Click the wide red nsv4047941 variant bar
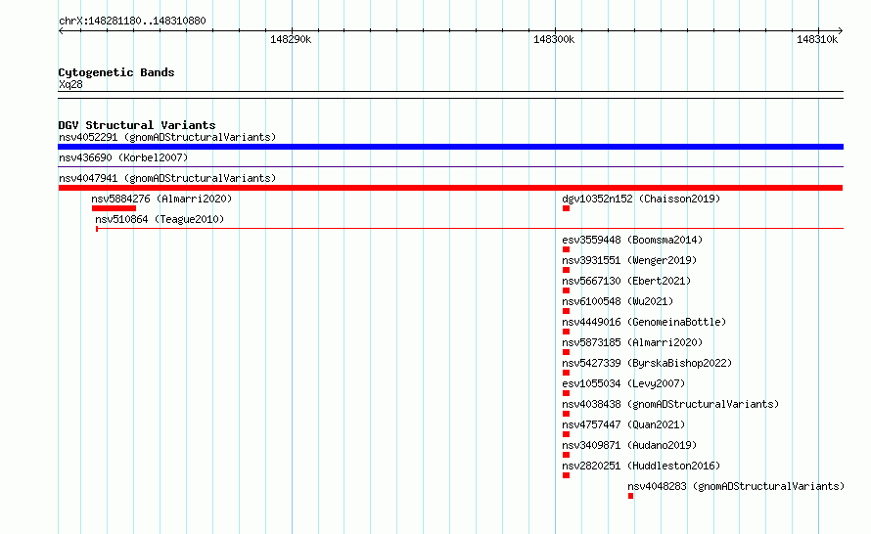Image resolution: width=871 pixels, height=534 pixels. coord(450,188)
